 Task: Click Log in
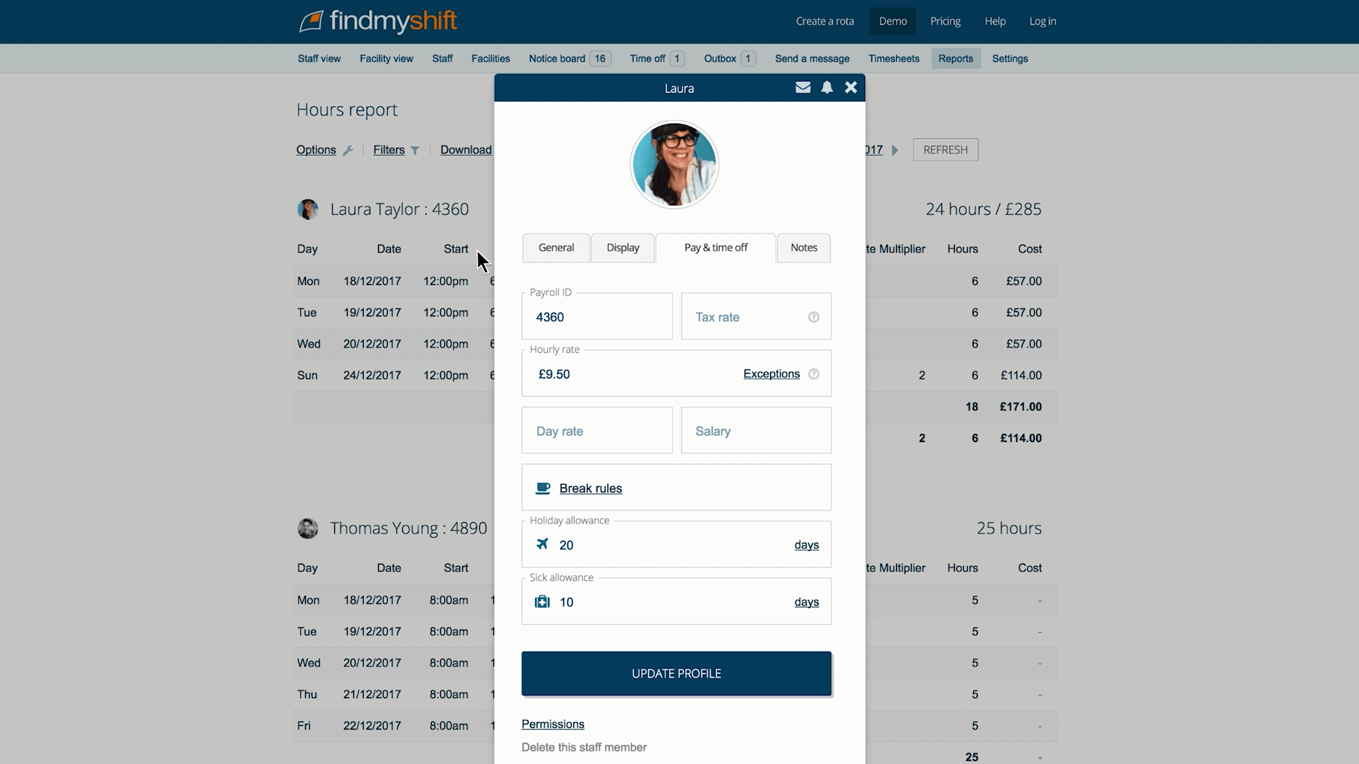[1043, 21]
